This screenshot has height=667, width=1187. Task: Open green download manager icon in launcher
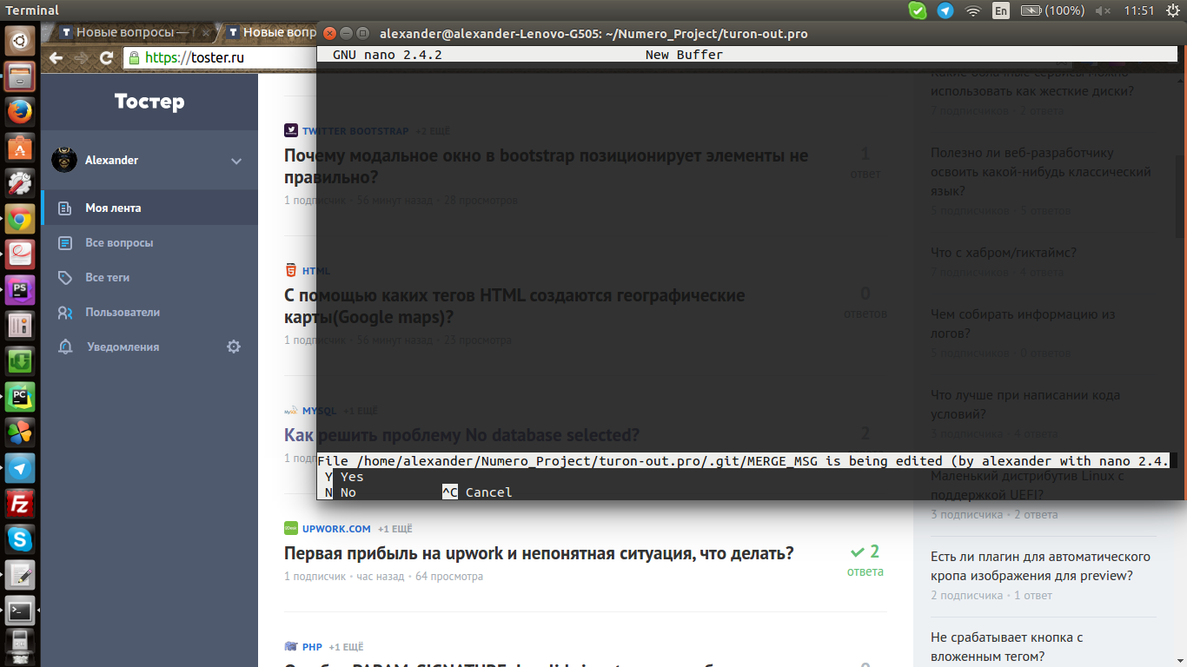(20, 361)
